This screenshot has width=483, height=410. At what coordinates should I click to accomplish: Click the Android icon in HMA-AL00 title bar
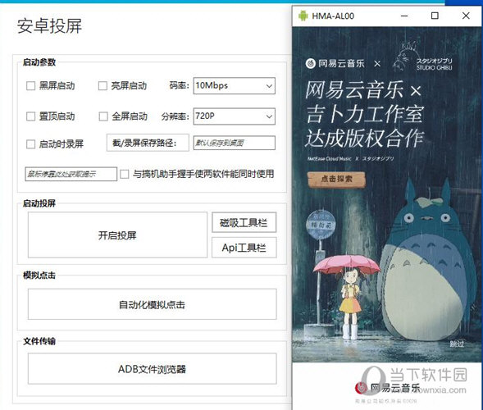pyautogui.click(x=303, y=16)
